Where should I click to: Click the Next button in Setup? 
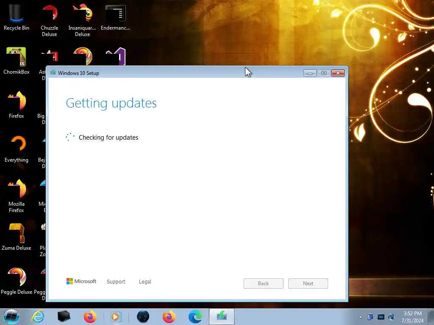point(308,284)
